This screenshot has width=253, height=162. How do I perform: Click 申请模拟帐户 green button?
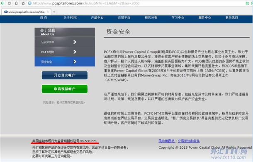pos(65,89)
